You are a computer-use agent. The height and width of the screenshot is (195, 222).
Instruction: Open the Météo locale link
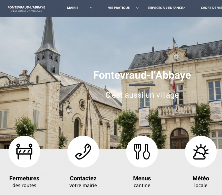tap(201, 182)
